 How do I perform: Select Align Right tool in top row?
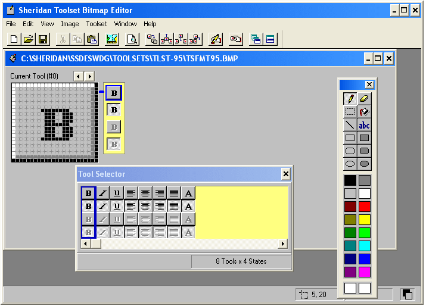(160, 193)
